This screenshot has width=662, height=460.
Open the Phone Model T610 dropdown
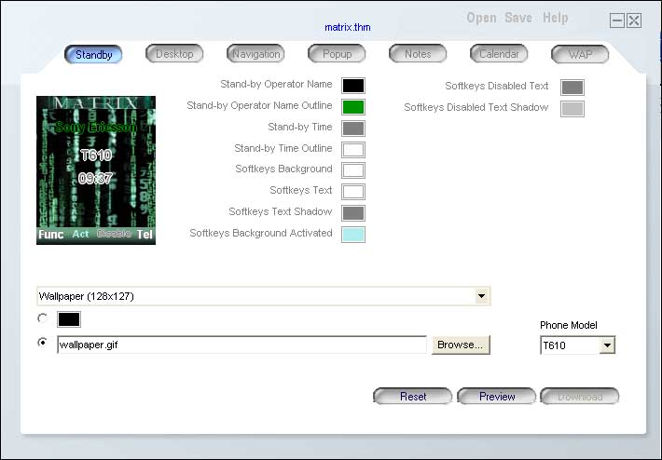coord(607,345)
